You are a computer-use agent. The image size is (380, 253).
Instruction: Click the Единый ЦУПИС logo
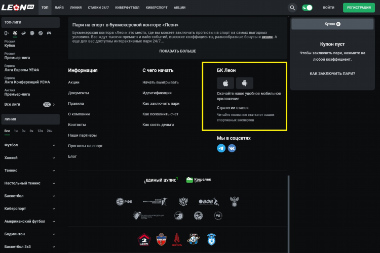[x=161, y=180]
